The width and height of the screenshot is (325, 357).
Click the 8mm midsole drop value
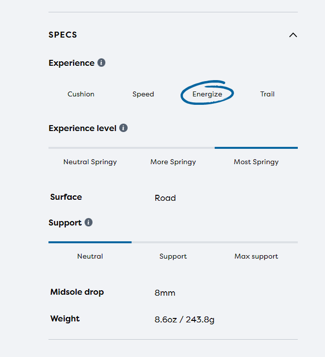click(x=165, y=293)
